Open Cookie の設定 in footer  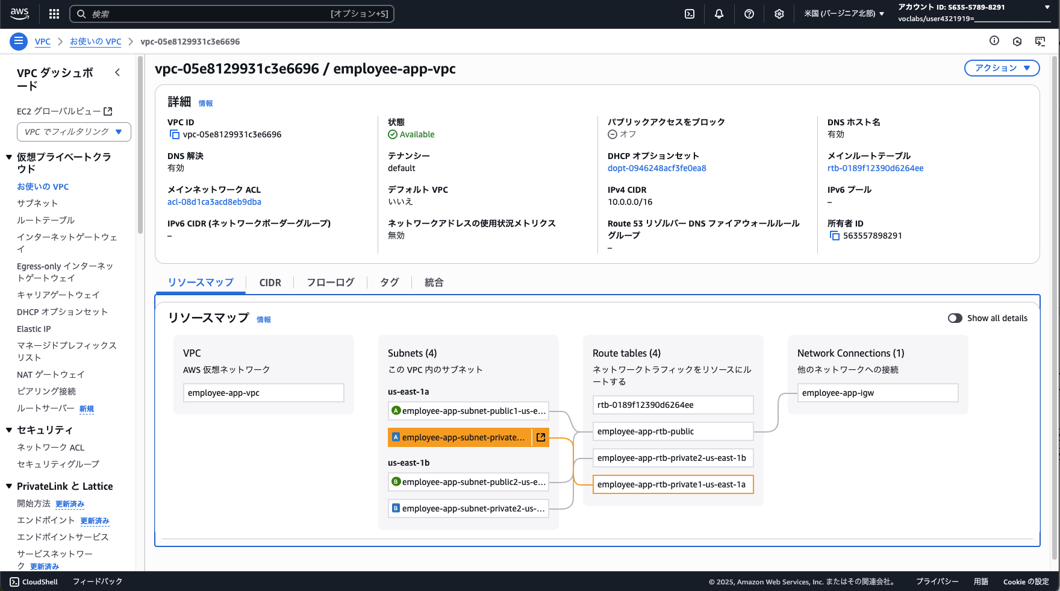coord(1026,582)
